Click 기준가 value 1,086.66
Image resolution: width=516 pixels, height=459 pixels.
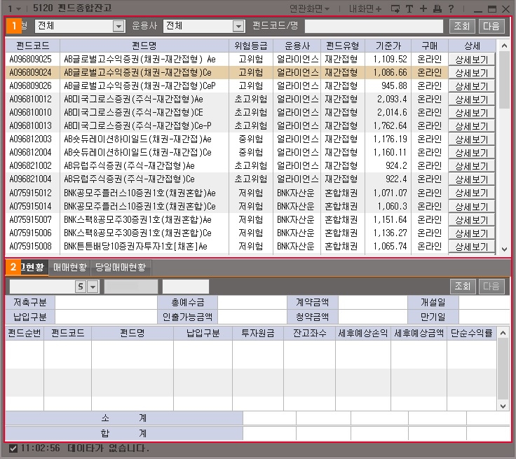pos(391,72)
